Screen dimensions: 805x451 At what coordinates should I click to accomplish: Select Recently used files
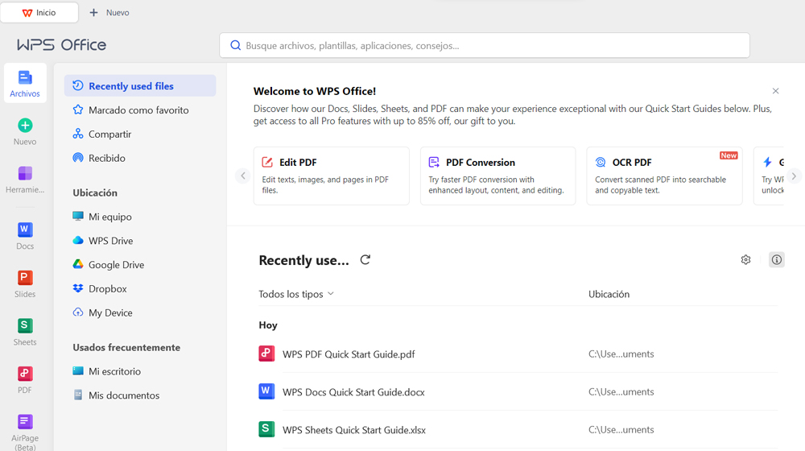coord(140,86)
